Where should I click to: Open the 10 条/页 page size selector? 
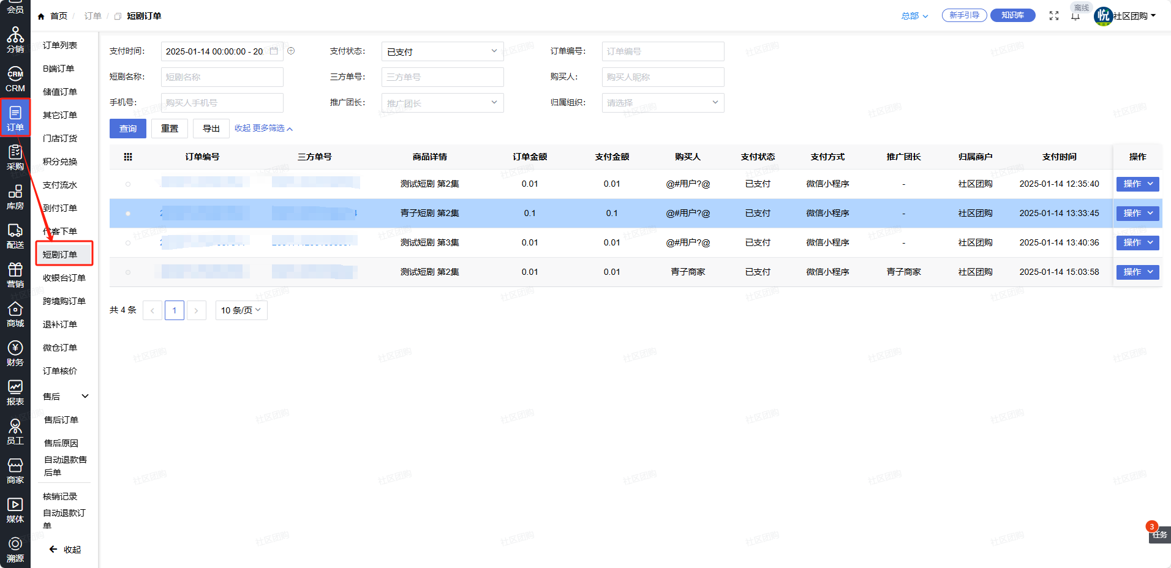[x=241, y=310]
